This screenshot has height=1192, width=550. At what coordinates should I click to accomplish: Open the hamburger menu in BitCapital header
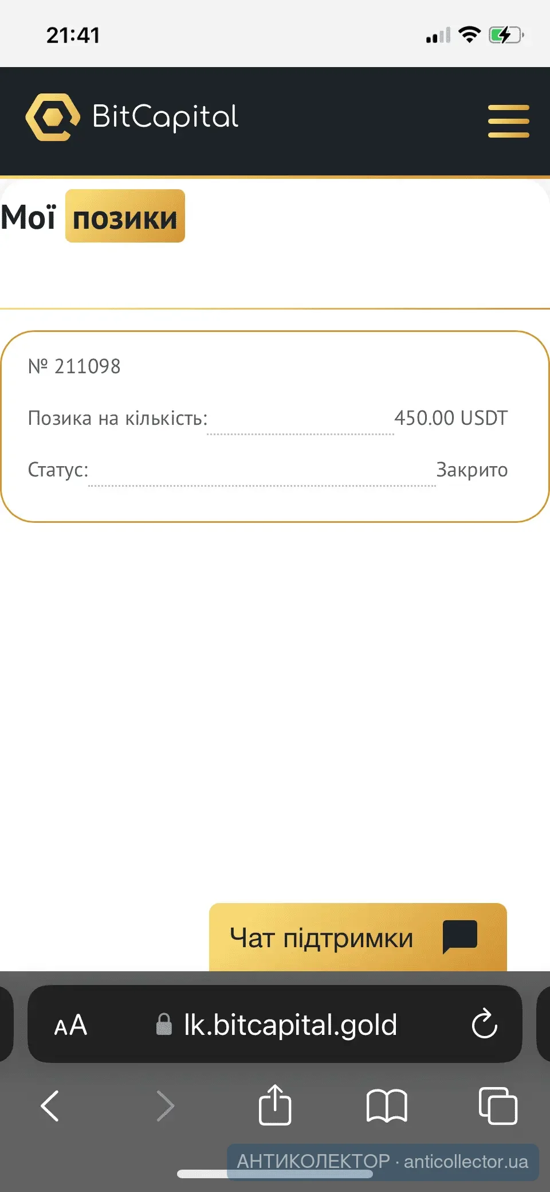[x=508, y=121]
